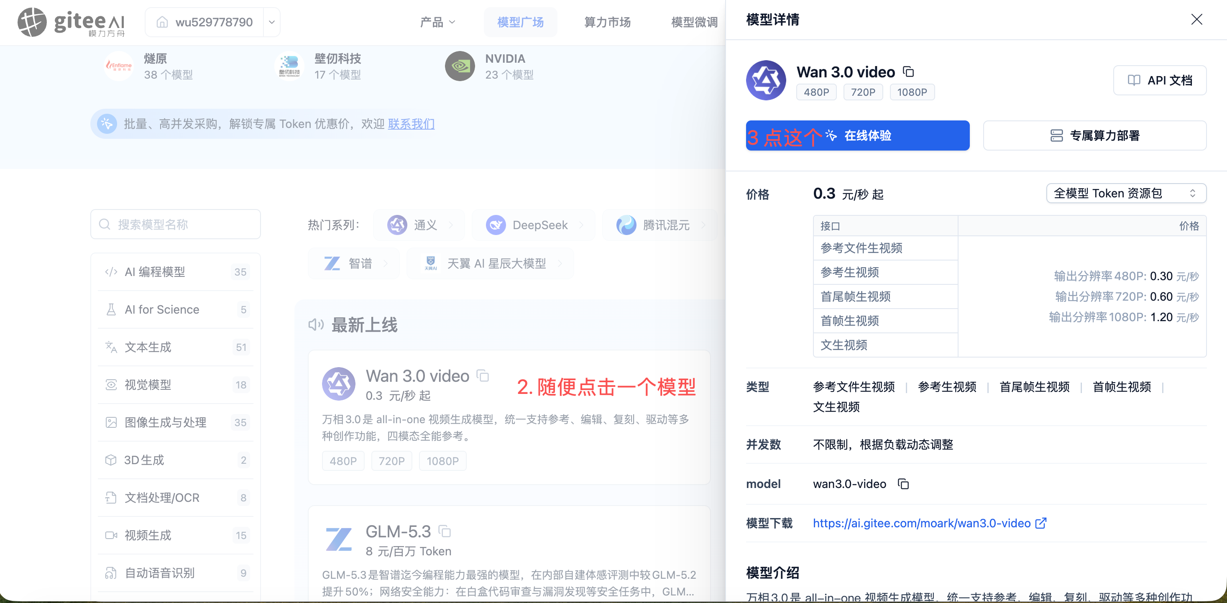Focus the 搜索模型名称 search field
Image resolution: width=1227 pixels, height=603 pixels.
pyautogui.click(x=175, y=224)
